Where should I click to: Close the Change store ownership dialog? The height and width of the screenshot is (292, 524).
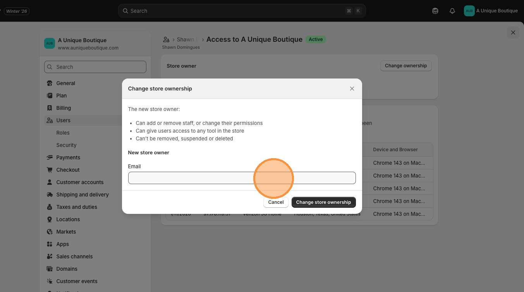click(x=352, y=89)
